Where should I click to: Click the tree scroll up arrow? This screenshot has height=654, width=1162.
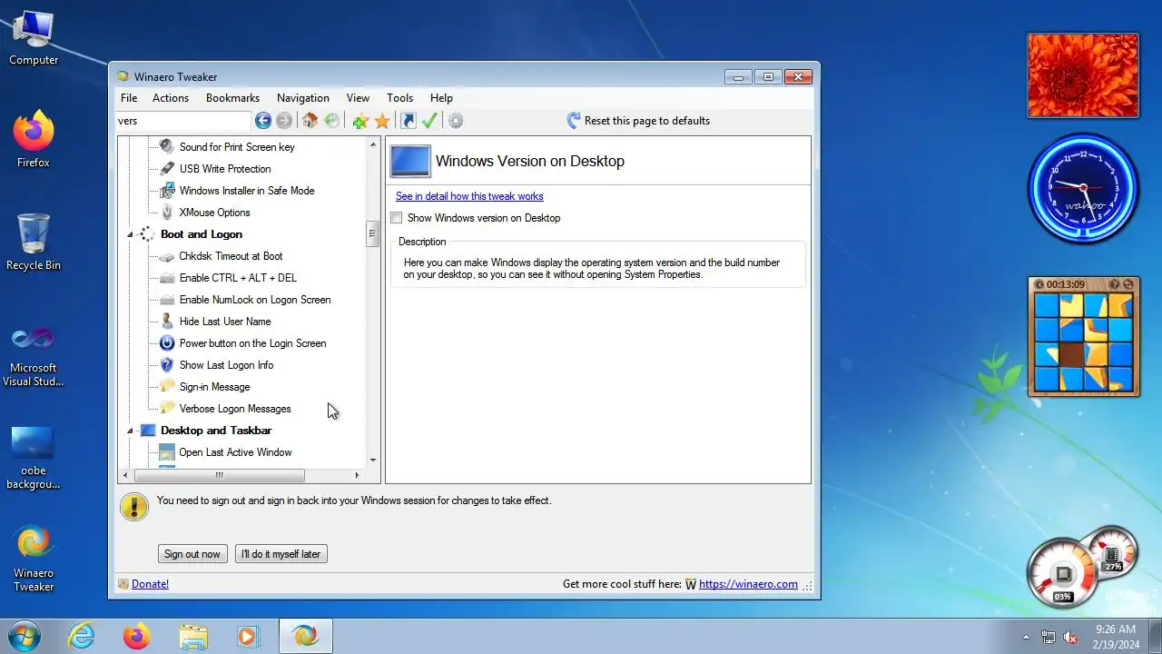click(372, 144)
